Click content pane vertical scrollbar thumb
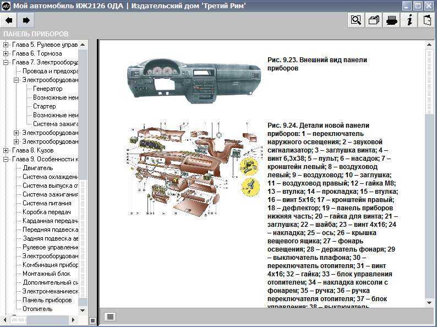Viewport: 437px width, 327px height. click(429, 81)
